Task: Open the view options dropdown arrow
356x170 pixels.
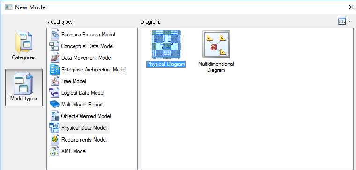Action: 349,21
